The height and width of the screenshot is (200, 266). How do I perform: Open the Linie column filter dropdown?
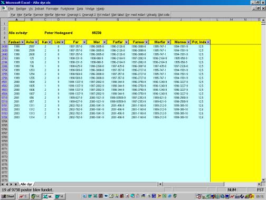click(62, 42)
